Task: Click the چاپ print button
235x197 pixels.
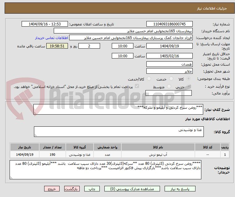Action: point(92,189)
